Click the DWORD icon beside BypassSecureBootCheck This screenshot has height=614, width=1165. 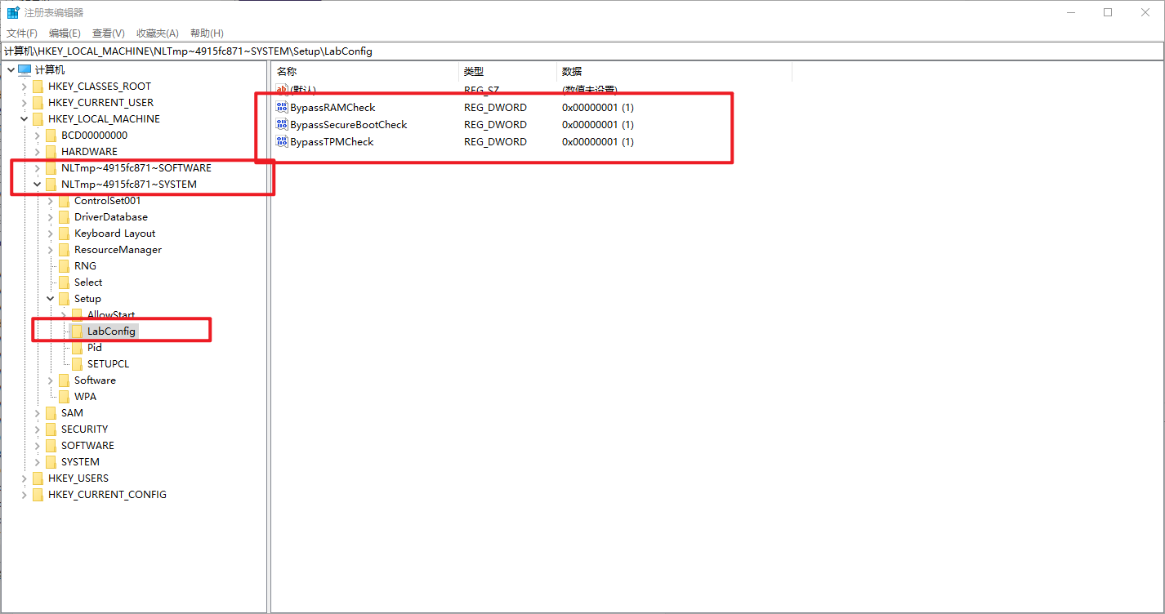[x=283, y=125]
